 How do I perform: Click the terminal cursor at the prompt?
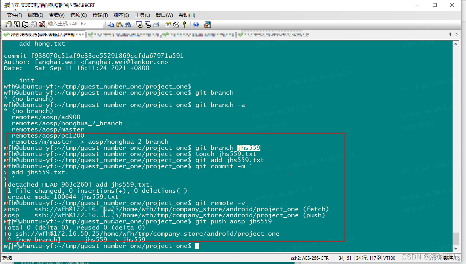tap(197, 246)
